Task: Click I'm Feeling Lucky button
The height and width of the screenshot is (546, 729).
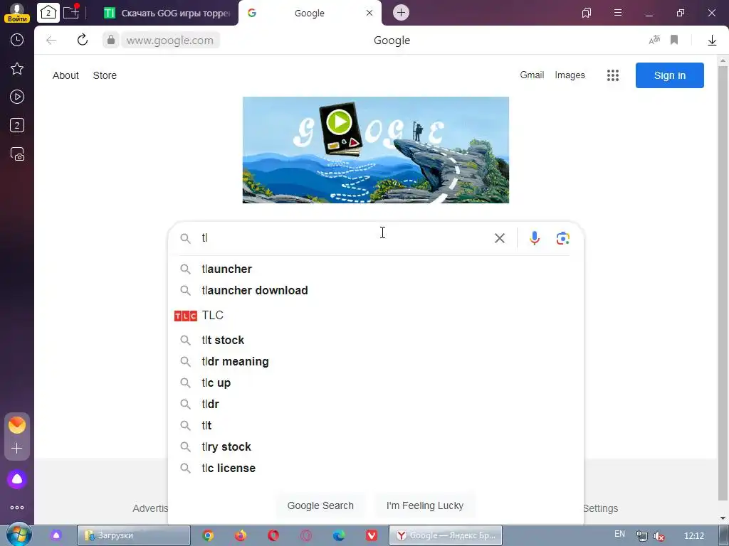Action: tap(424, 505)
